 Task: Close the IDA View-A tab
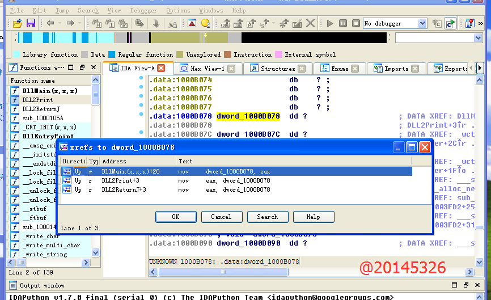tap(161, 68)
